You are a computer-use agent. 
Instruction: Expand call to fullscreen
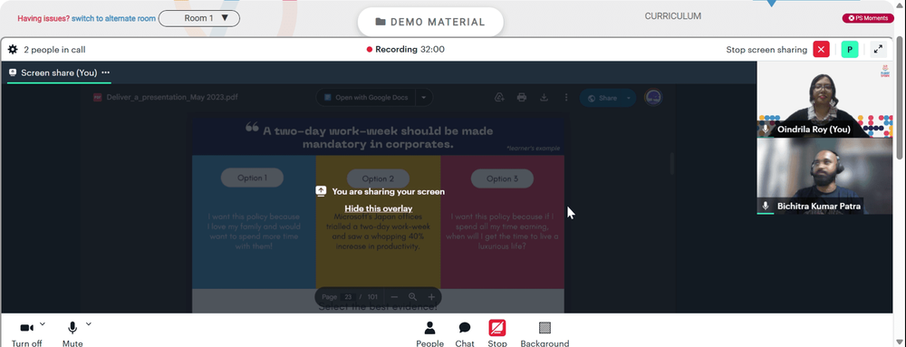pyautogui.click(x=878, y=49)
